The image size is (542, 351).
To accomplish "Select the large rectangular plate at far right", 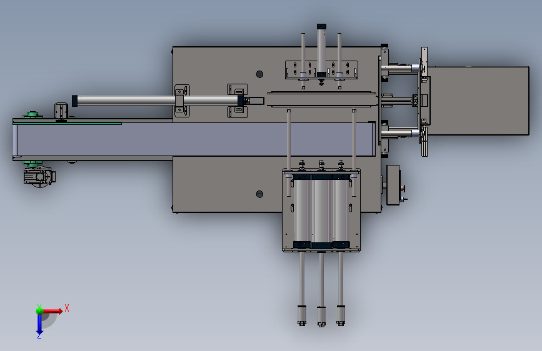I will point(479,101).
